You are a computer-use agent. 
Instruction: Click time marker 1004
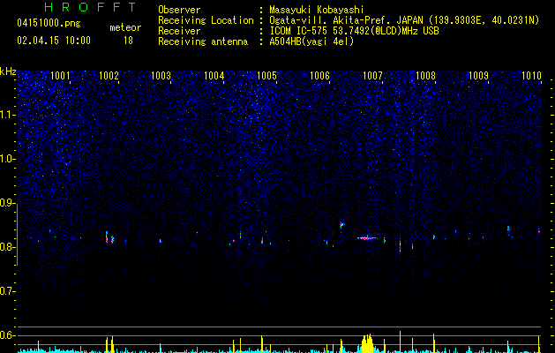click(214, 76)
